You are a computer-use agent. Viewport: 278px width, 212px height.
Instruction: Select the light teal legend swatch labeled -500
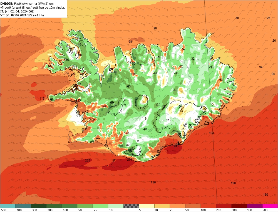pos(8,206)
